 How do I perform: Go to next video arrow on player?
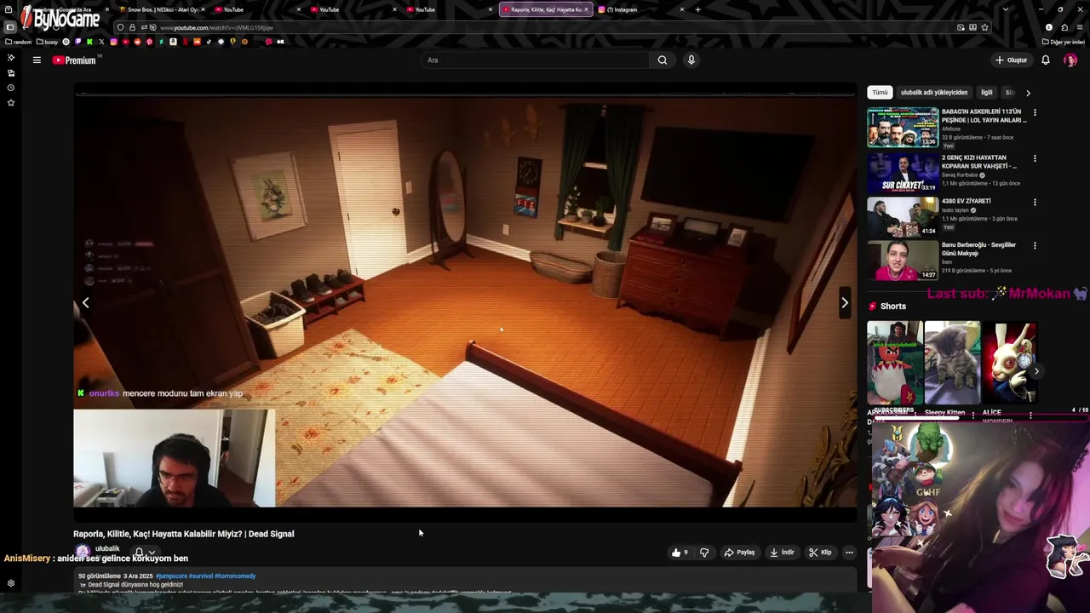point(844,302)
